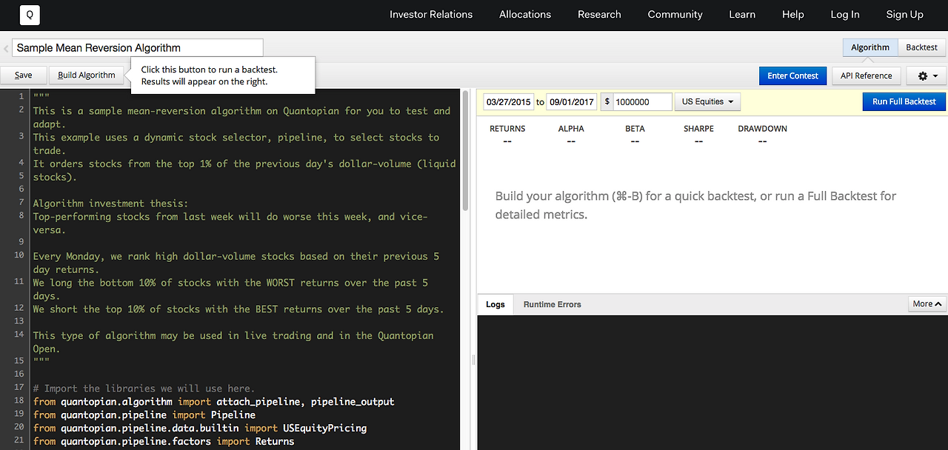Select the Logs tab
The height and width of the screenshot is (450, 948).
[495, 304]
